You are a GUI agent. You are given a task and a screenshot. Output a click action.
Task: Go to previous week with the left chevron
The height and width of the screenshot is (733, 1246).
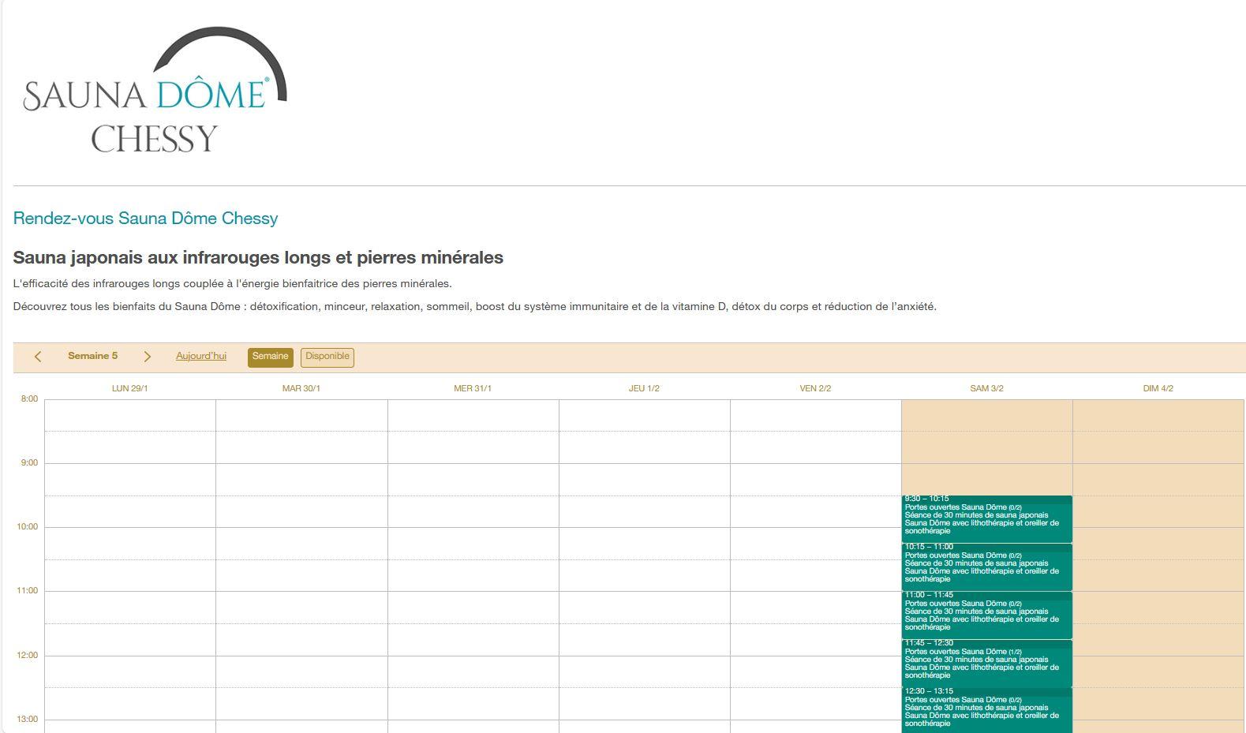[x=38, y=357]
